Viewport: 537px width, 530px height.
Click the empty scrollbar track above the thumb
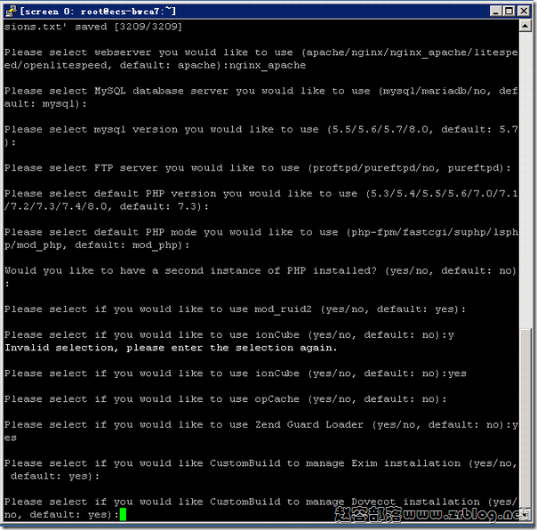525,178
